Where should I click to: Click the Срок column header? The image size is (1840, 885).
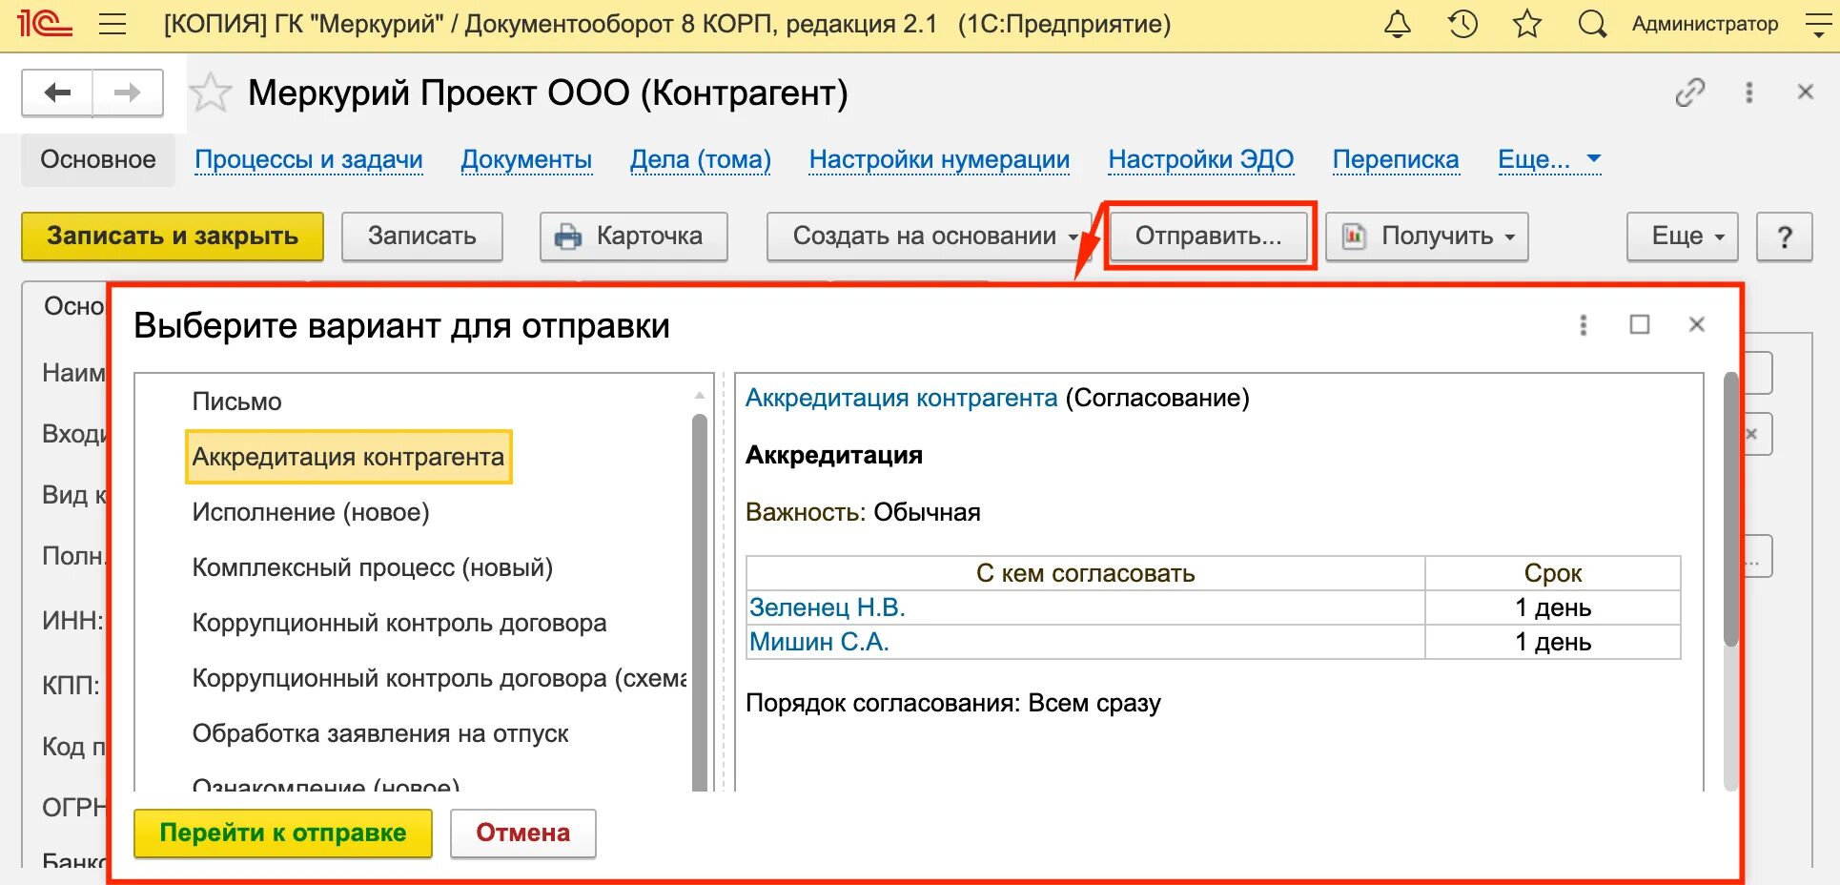coord(1553,573)
